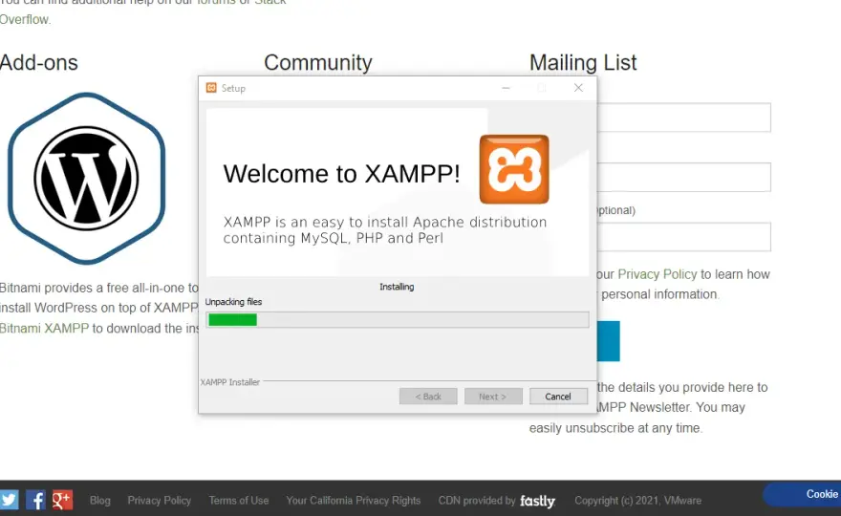Open the Google Plus icon in footer

point(62,500)
